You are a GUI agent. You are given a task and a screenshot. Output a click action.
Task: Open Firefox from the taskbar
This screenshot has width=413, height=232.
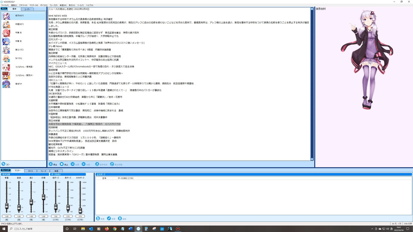point(107,229)
